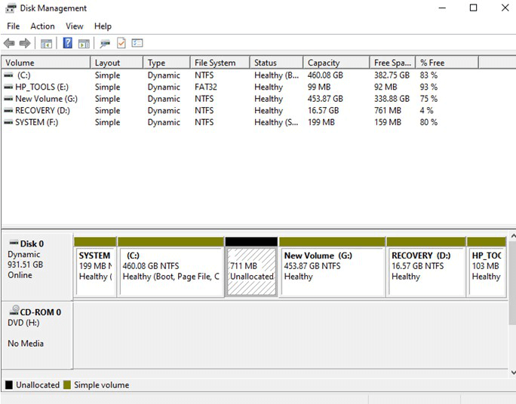The height and width of the screenshot is (404, 516).
Task: Select New Volume (G:) partition block
Action: 332,268
